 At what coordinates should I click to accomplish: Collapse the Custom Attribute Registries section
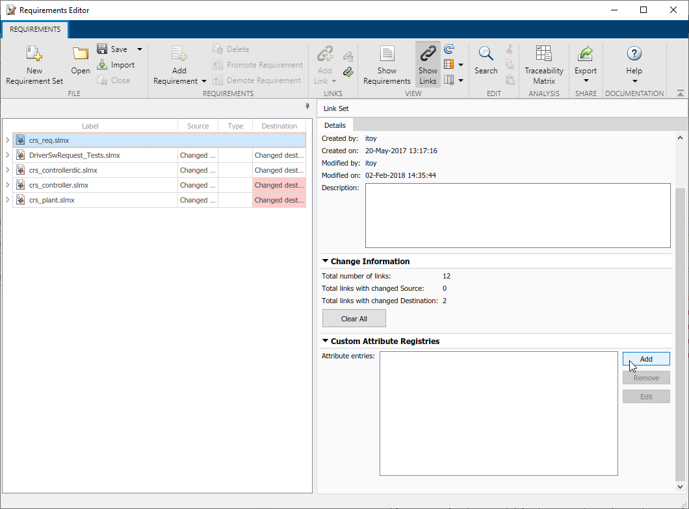click(325, 341)
